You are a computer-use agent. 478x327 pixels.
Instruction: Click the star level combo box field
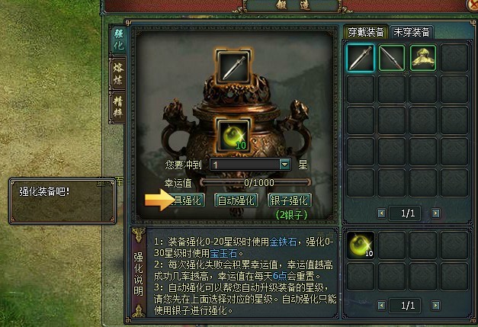(250, 165)
